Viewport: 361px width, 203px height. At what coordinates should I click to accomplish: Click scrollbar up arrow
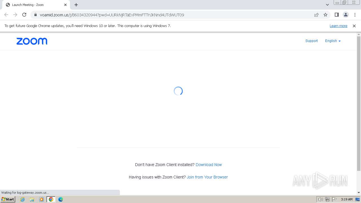tap(359, 34)
